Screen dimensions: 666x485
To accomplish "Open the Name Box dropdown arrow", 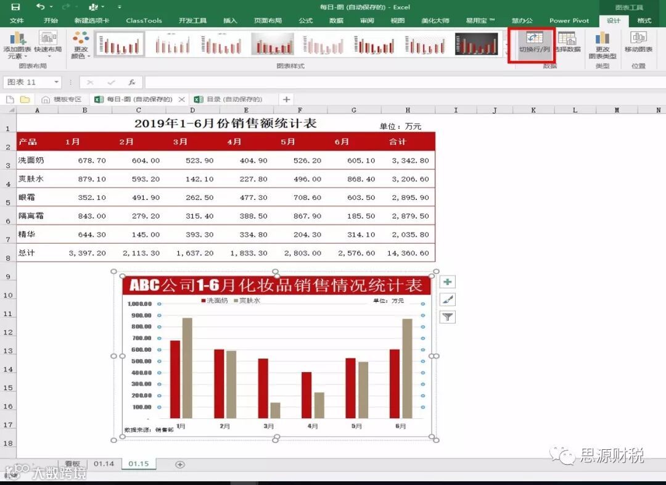I will pyautogui.click(x=56, y=82).
